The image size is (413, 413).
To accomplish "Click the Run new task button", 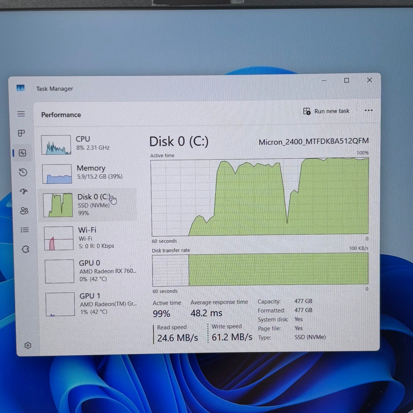I will click(326, 111).
